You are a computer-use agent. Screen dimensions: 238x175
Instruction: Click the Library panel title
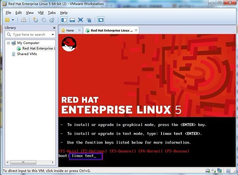[x=10, y=28]
